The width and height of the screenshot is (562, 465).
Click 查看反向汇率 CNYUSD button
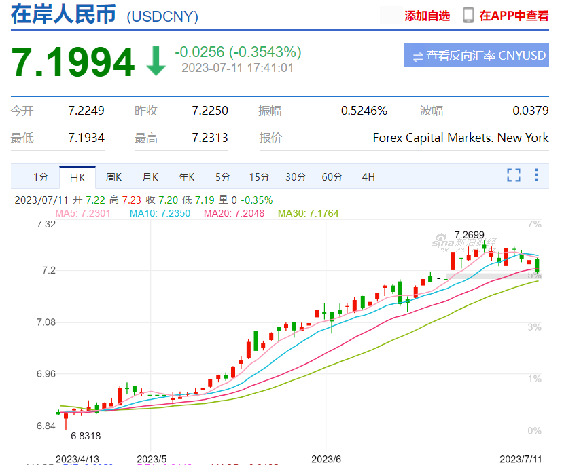[476, 56]
